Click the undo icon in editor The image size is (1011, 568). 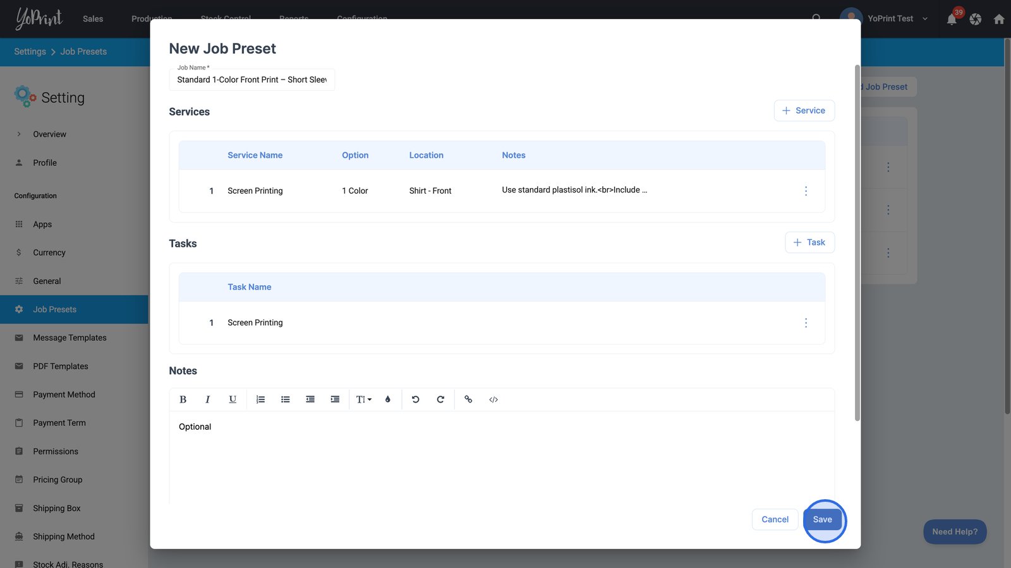tap(416, 399)
